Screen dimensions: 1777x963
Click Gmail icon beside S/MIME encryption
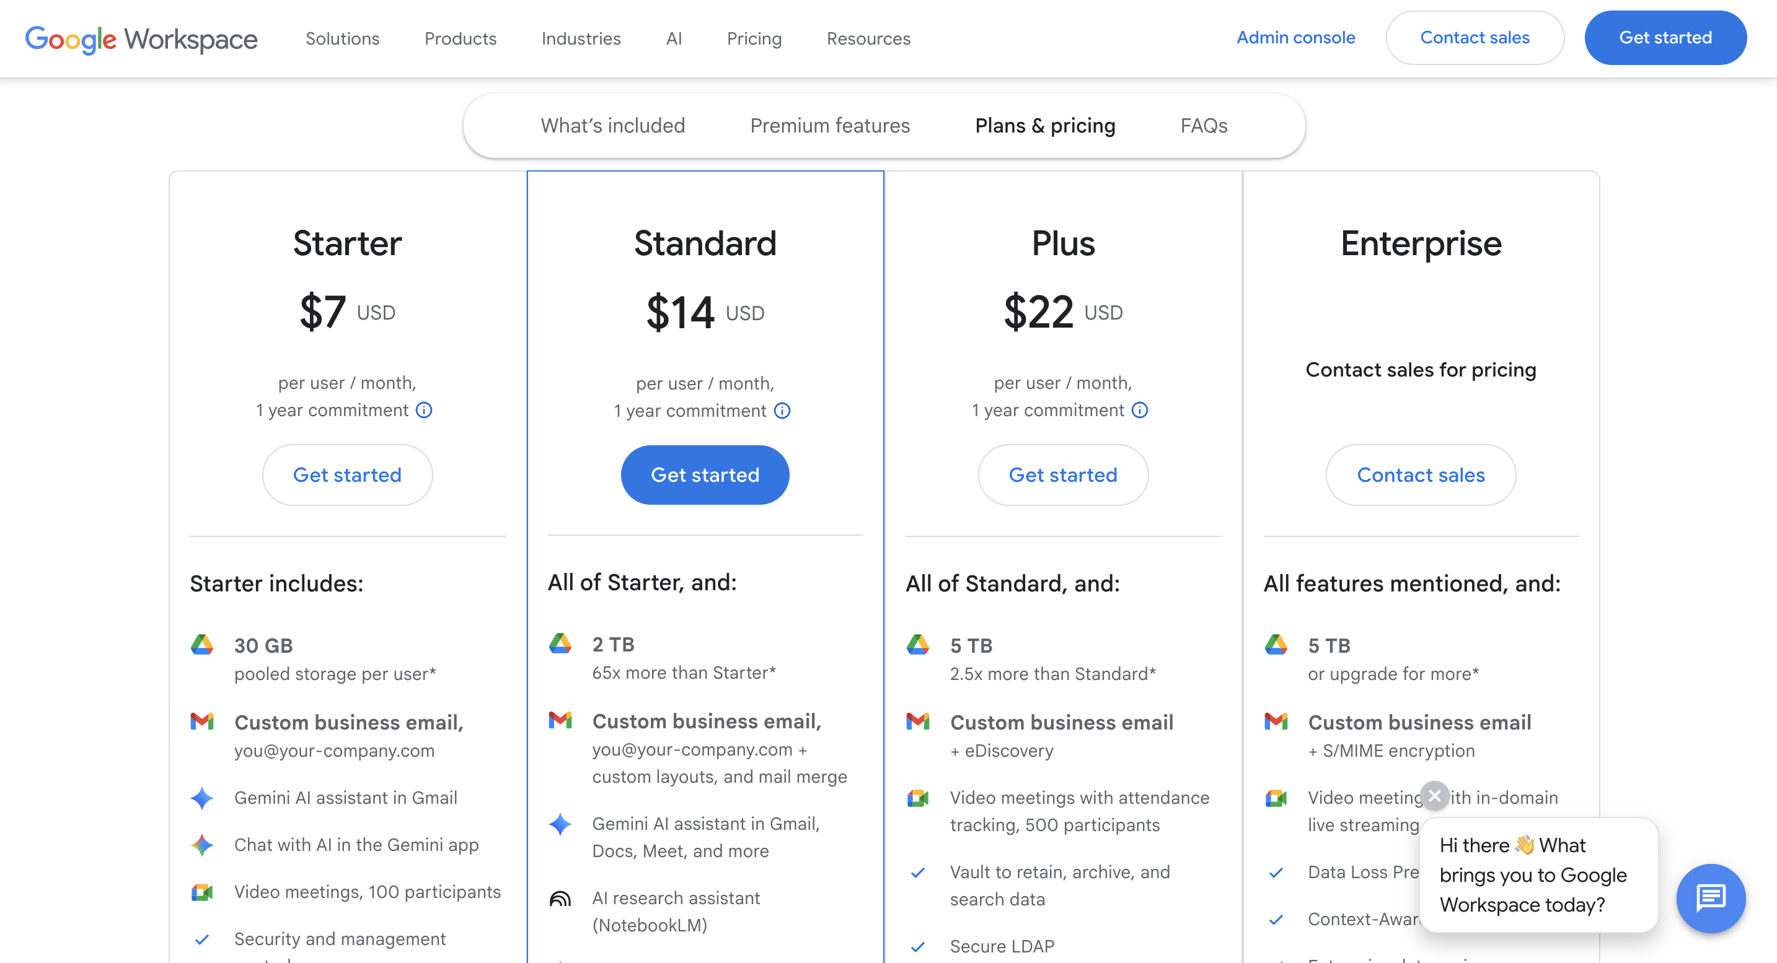[1276, 721]
